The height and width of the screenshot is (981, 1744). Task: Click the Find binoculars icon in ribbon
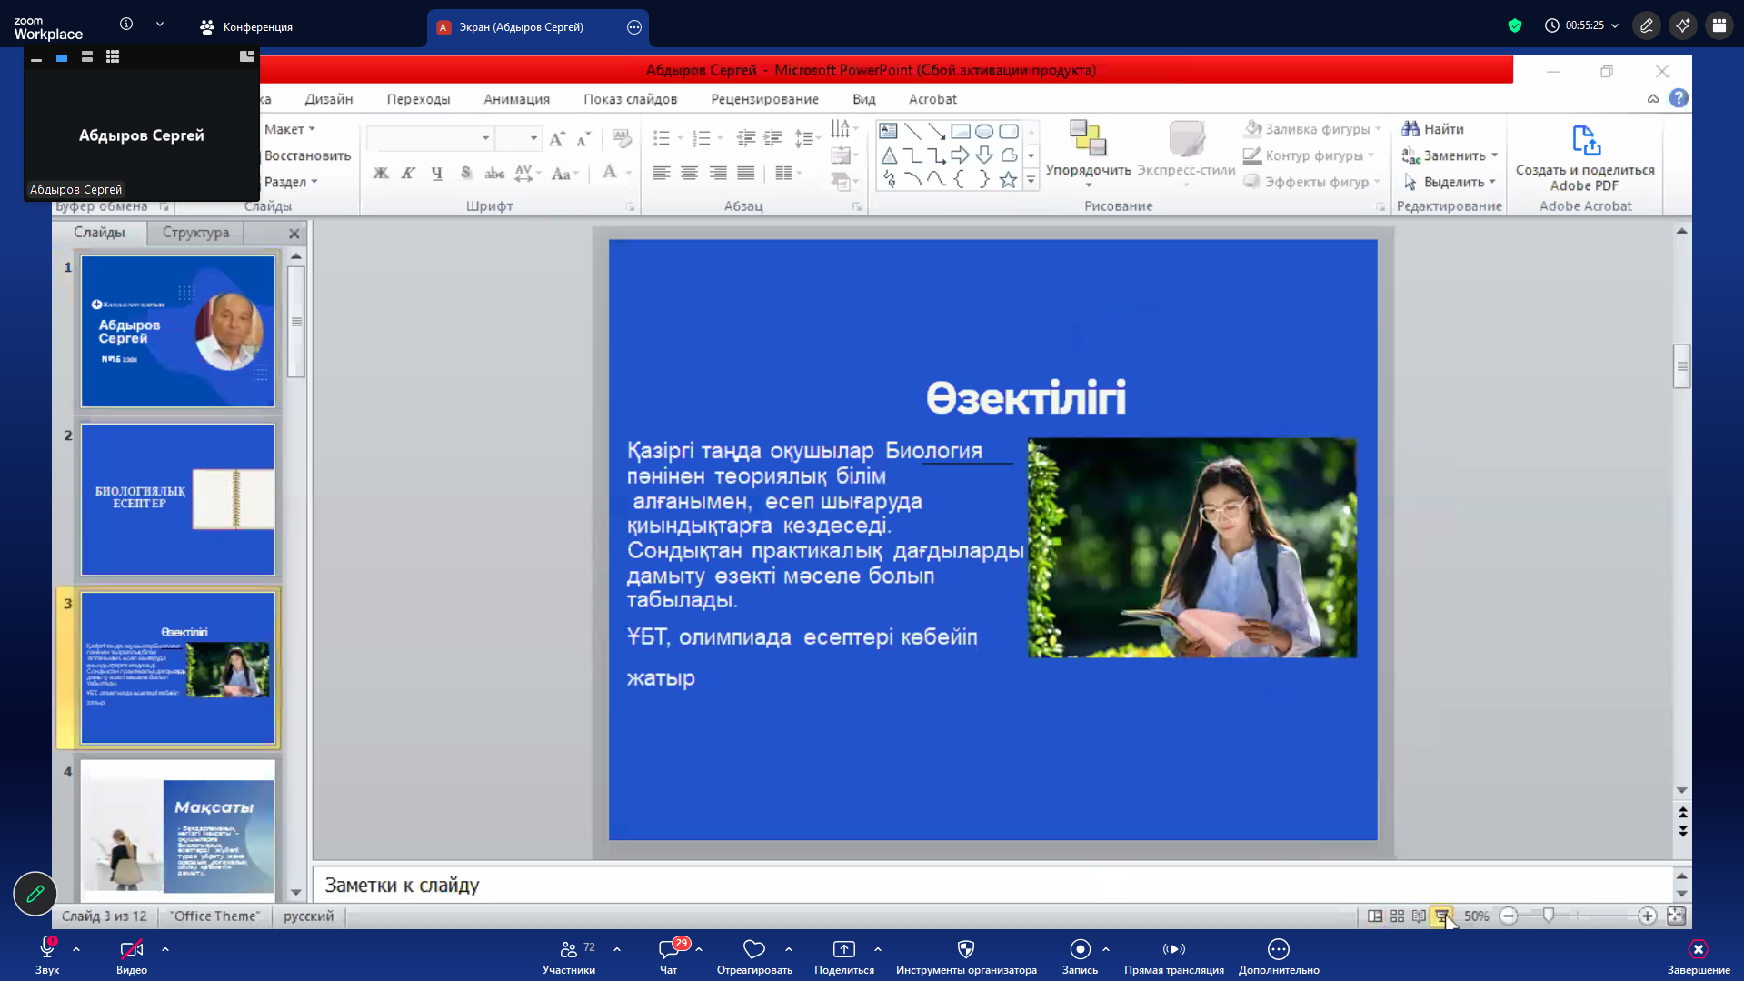point(1410,129)
